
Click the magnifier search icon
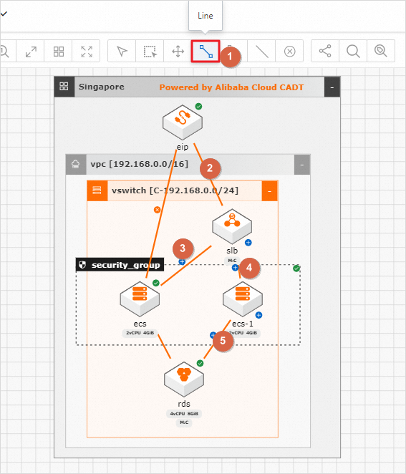353,51
